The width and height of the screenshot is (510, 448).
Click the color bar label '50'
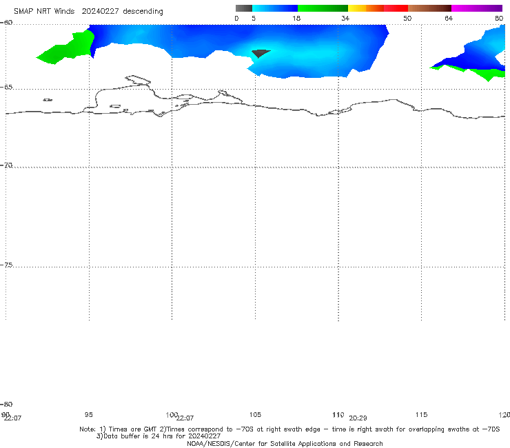click(407, 18)
